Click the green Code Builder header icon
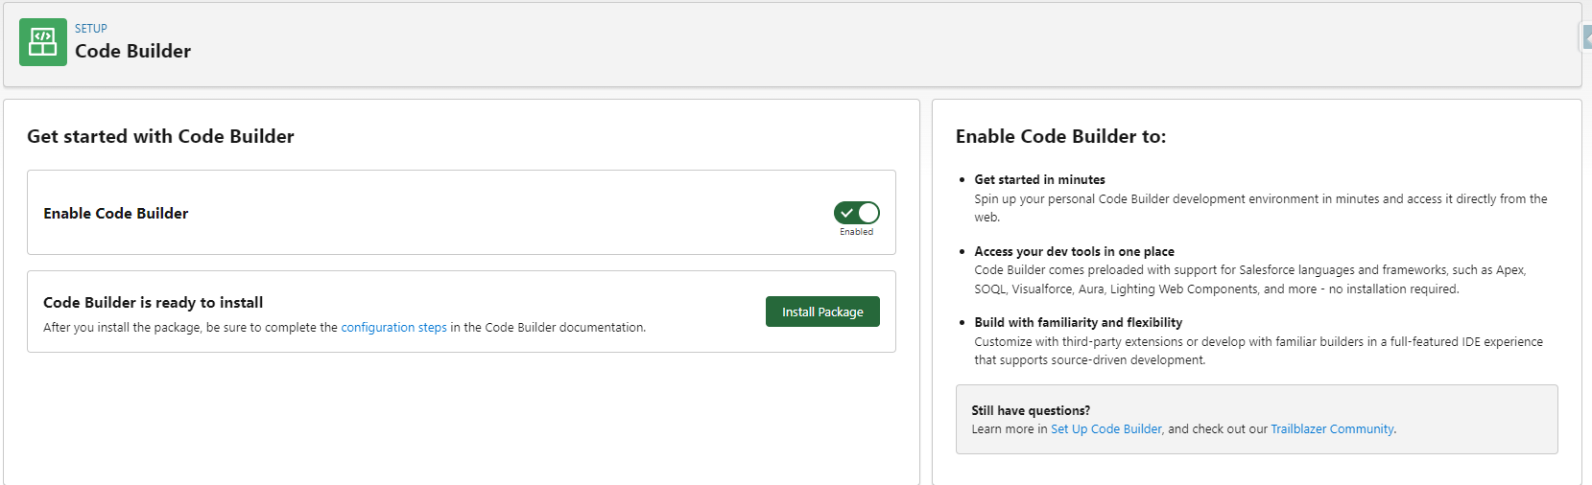This screenshot has height=485, width=1592. [43, 42]
